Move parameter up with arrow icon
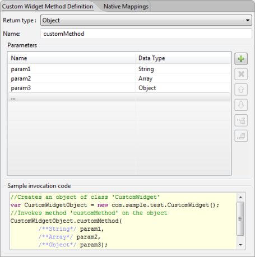Screen dimensions: 255x257 click(x=241, y=90)
